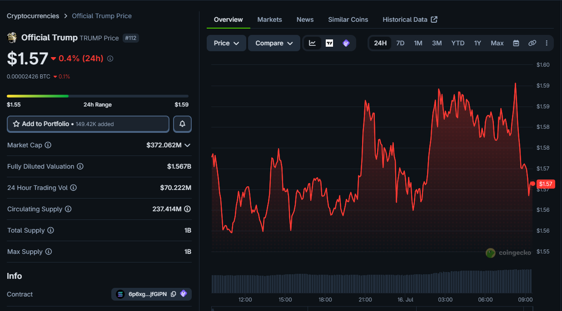
Task: Click info icon next to Max Supply
Action: point(48,252)
